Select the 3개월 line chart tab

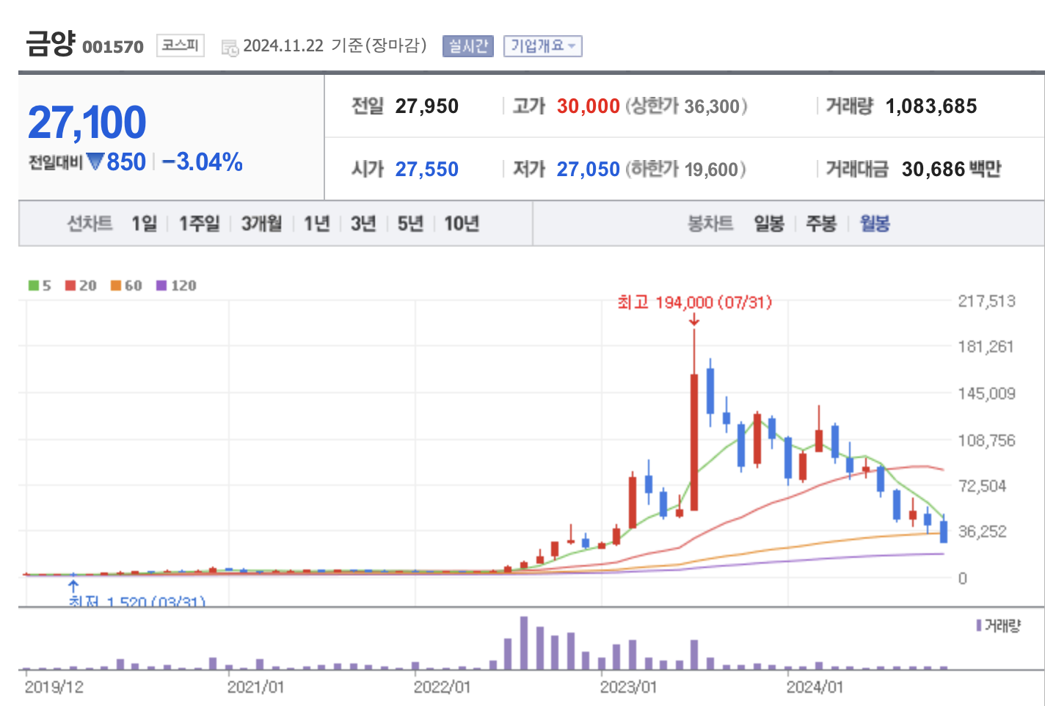(262, 223)
